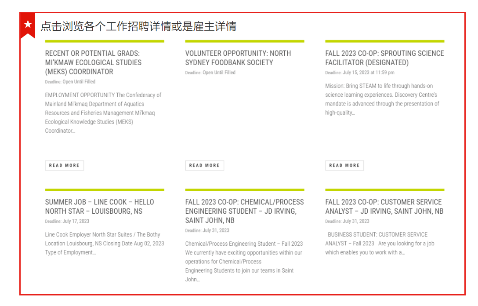
Task: Open Summer Job Line Cook posting title
Action: [99, 206]
